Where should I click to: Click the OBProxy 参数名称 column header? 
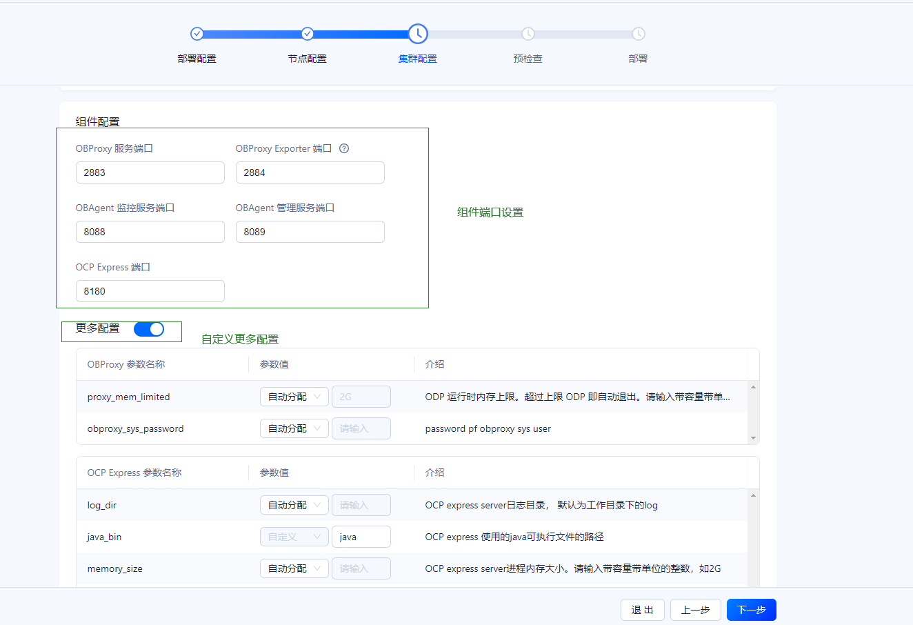click(126, 364)
